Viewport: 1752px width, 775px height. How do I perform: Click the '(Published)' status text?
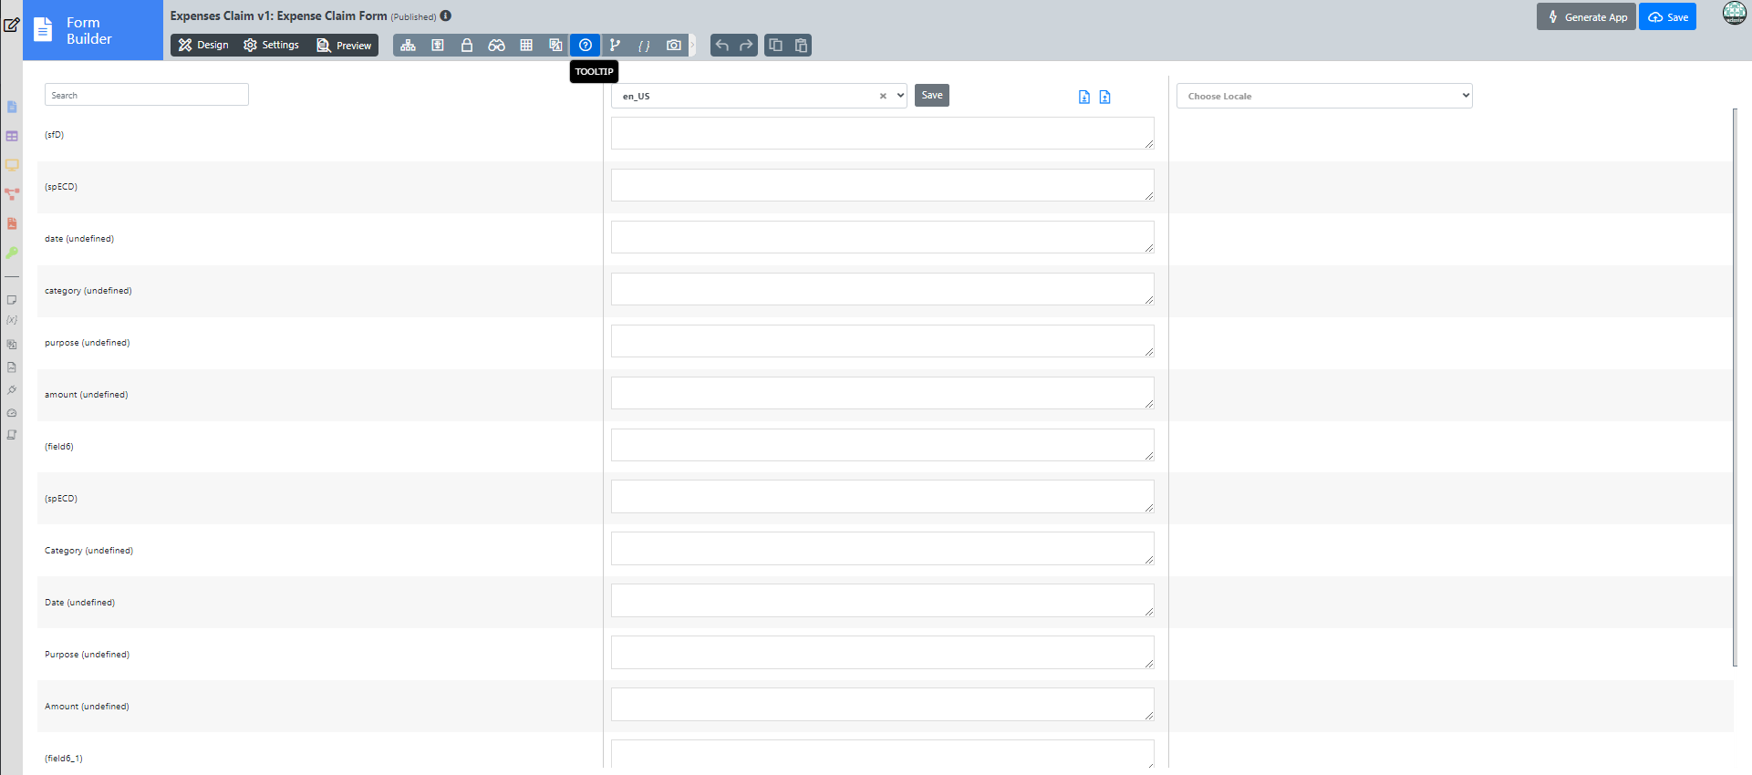tap(414, 16)
